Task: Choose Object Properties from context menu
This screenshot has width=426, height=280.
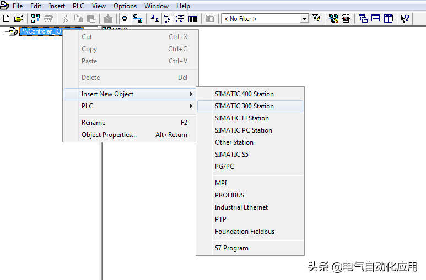Action: click(x=109, y=135)
